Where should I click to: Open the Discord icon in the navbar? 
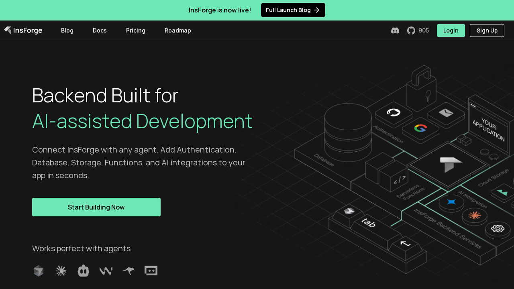point(395,30)
